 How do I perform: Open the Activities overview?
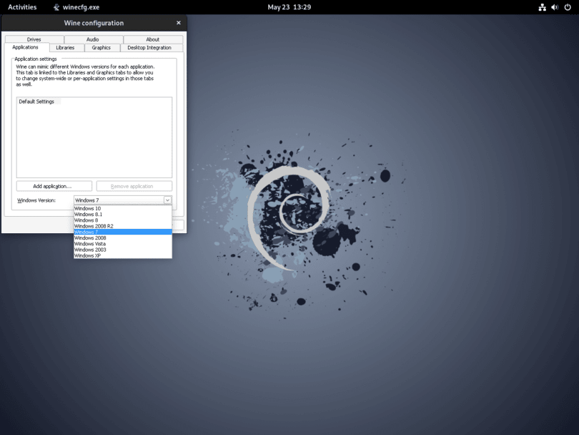22,7
